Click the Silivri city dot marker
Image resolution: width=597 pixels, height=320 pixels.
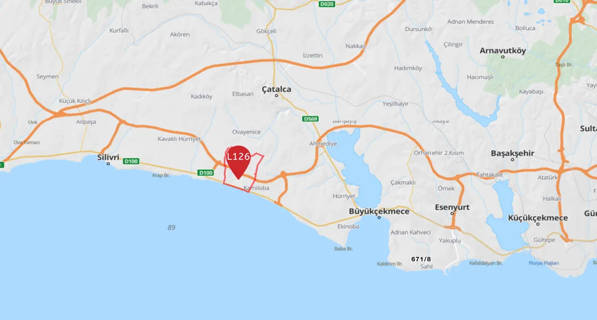tap(108, 164)
